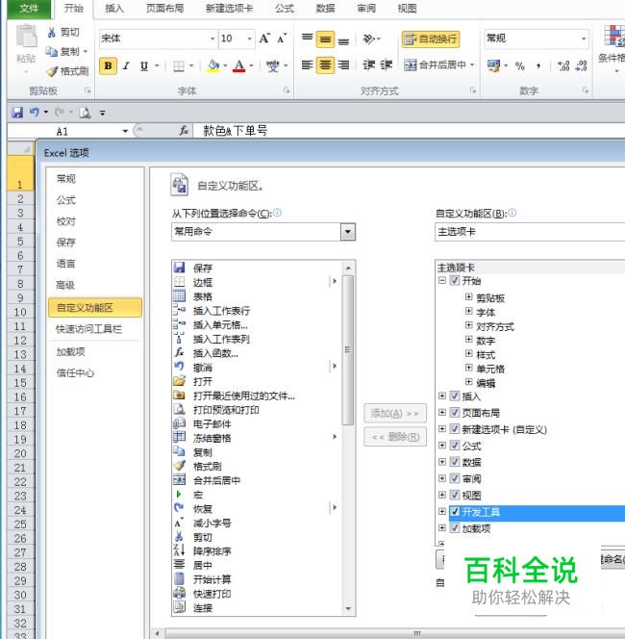Toggle the 新建选项卡 (自定义) checkbox
Image resolution: width=625 pixels, height=639 pixels.
[455, 428]
